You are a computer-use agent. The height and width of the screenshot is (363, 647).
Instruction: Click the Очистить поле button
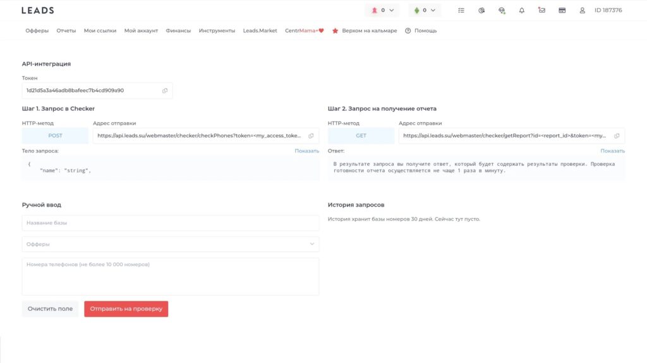(50, 309)
